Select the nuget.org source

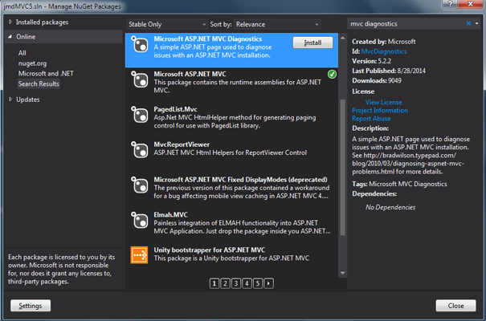pos(32,63)
